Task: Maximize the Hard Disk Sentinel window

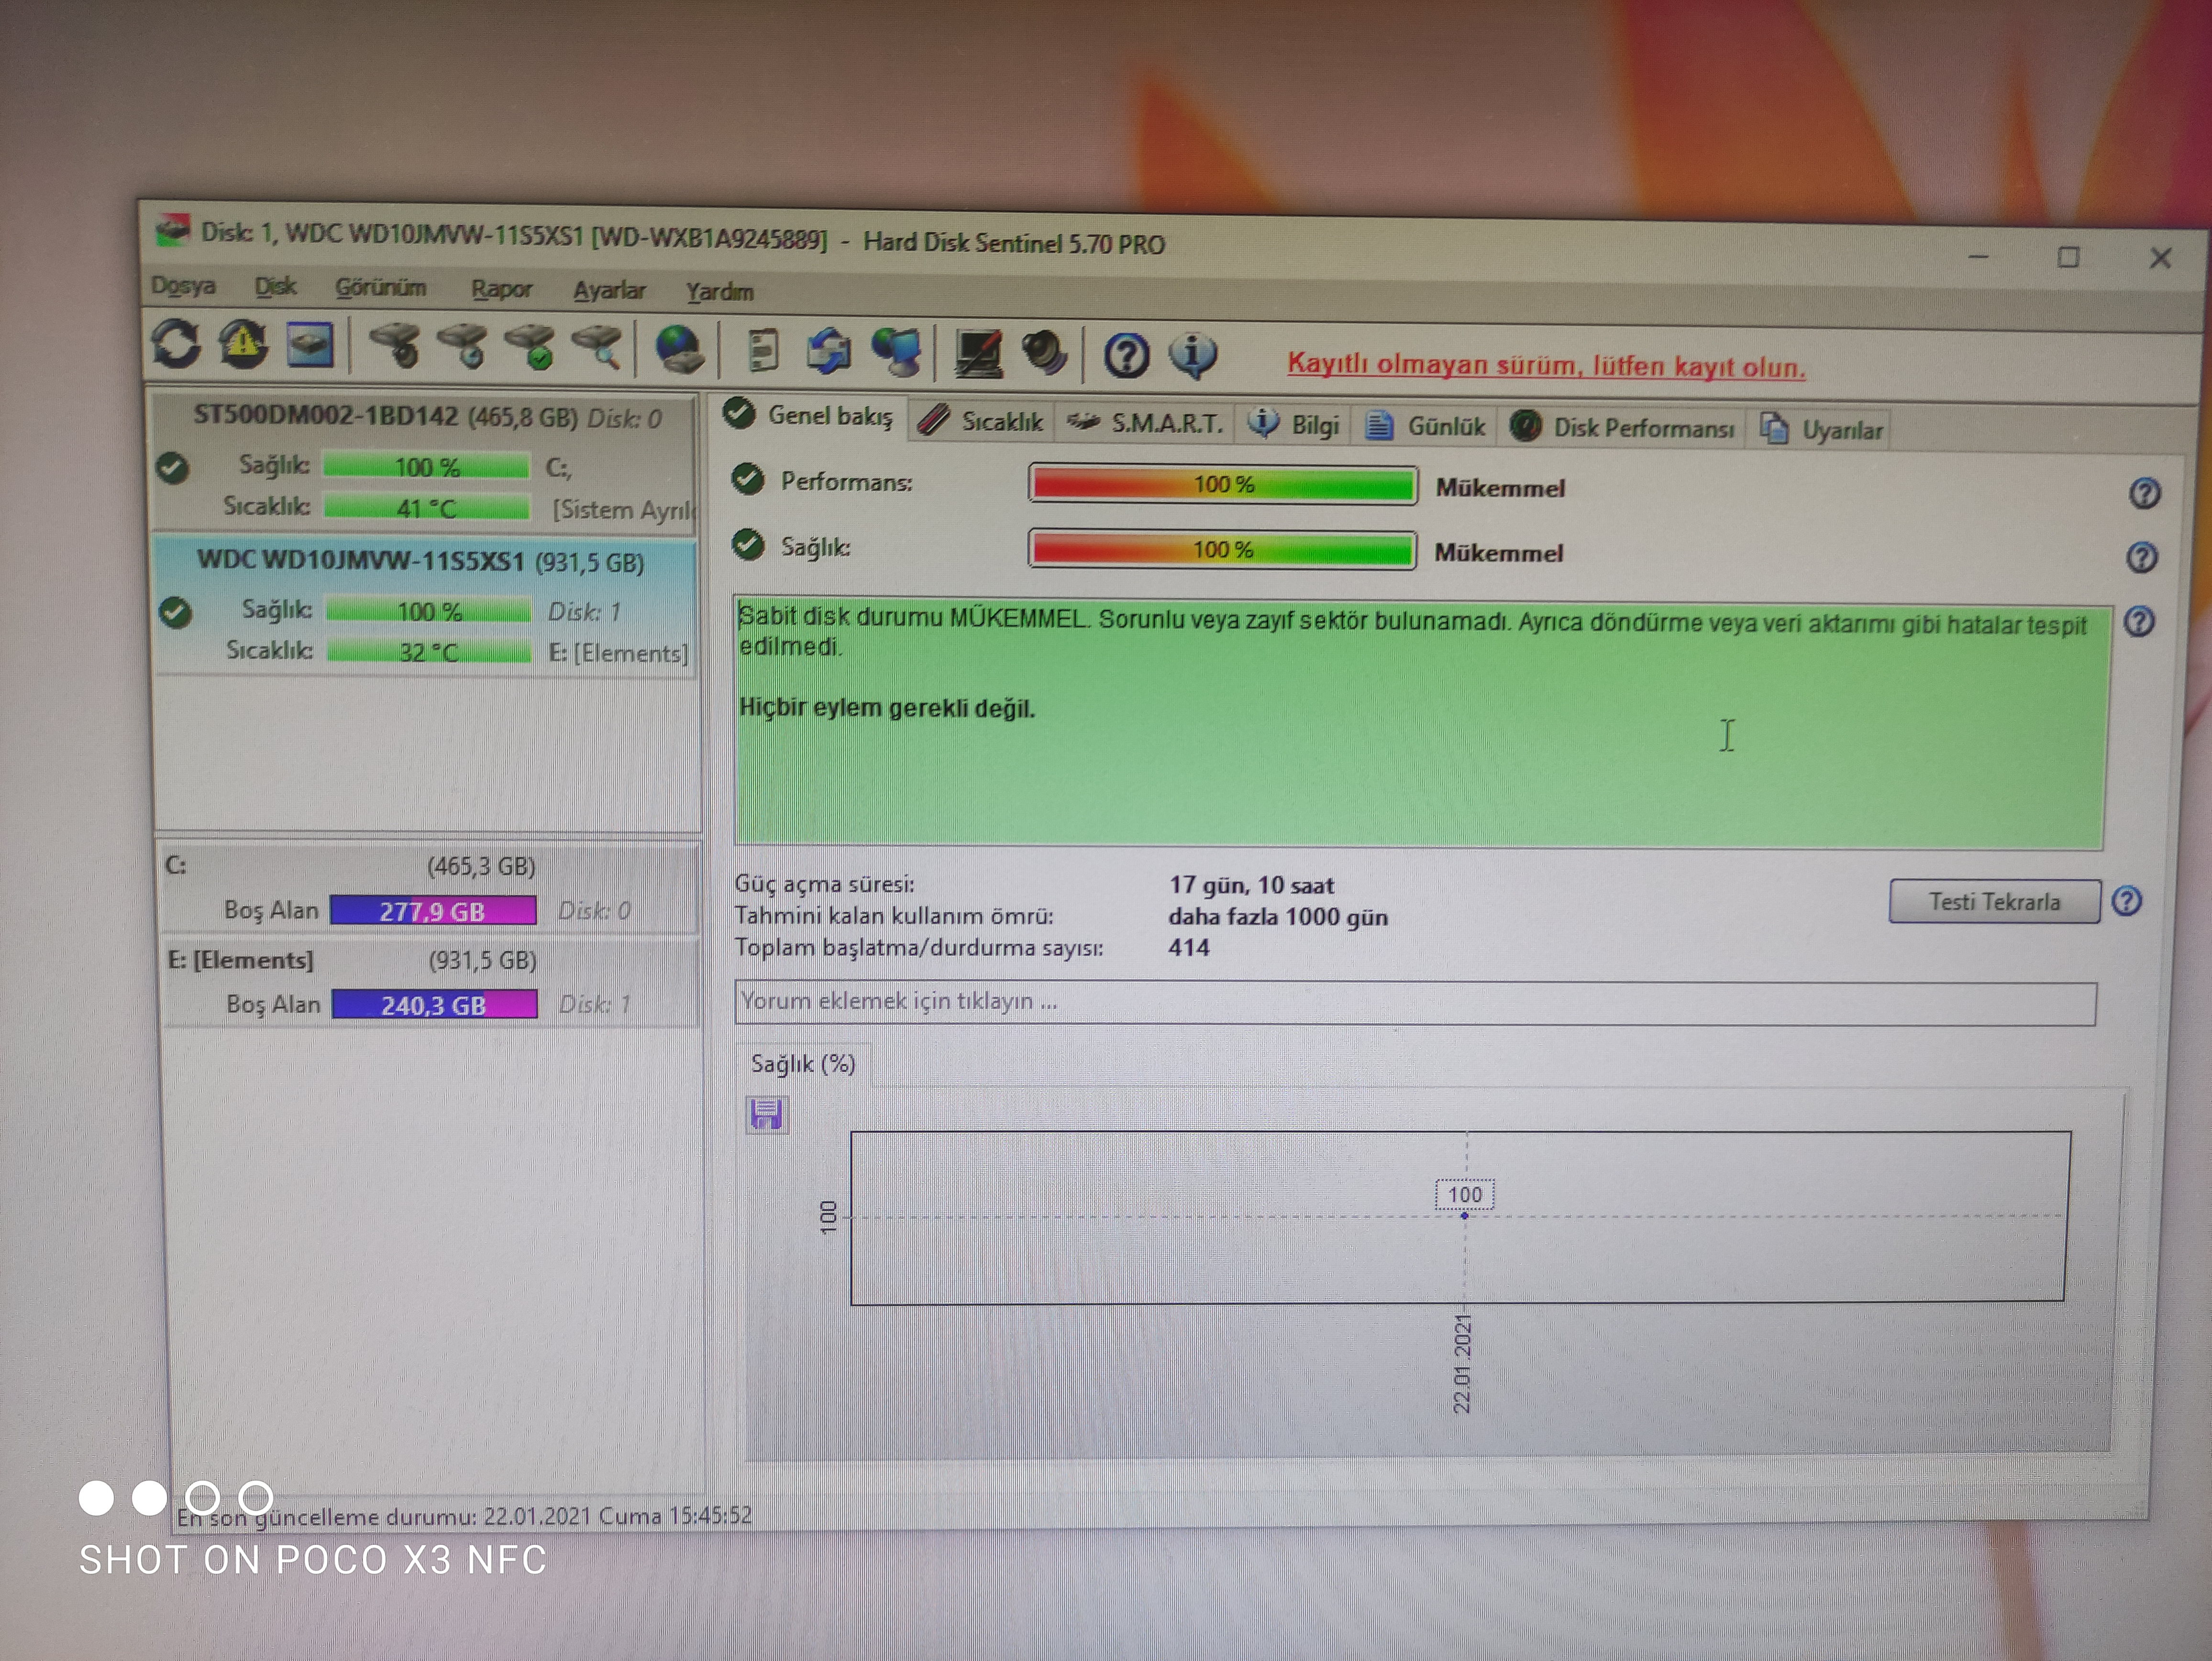Action: (x=2068, y=258)
